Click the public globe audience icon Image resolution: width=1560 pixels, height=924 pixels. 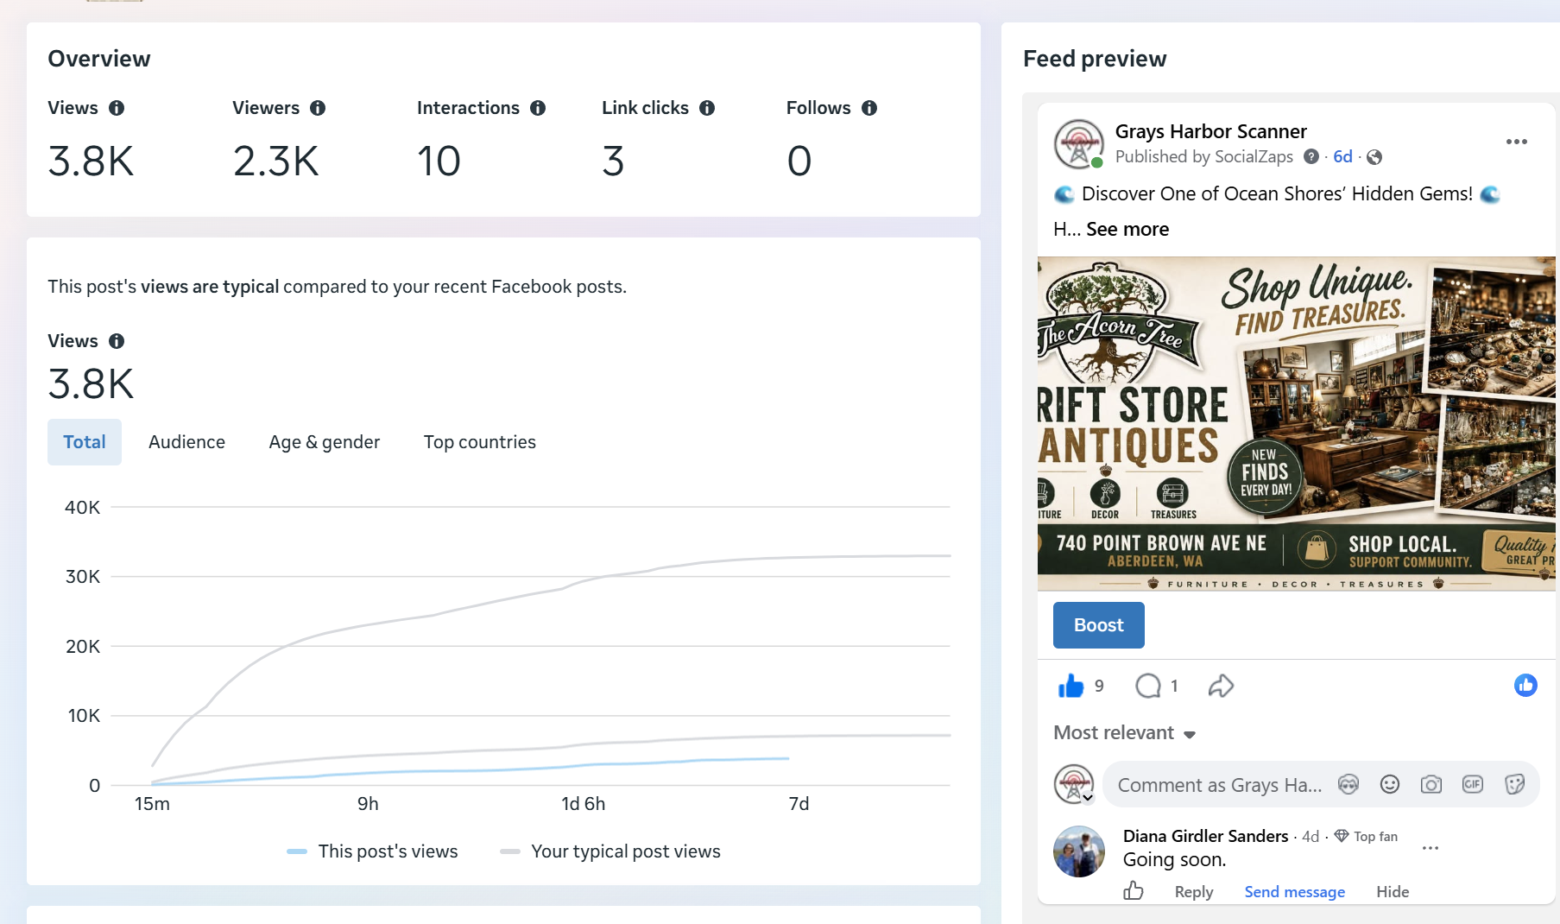tap(1374, 157)
